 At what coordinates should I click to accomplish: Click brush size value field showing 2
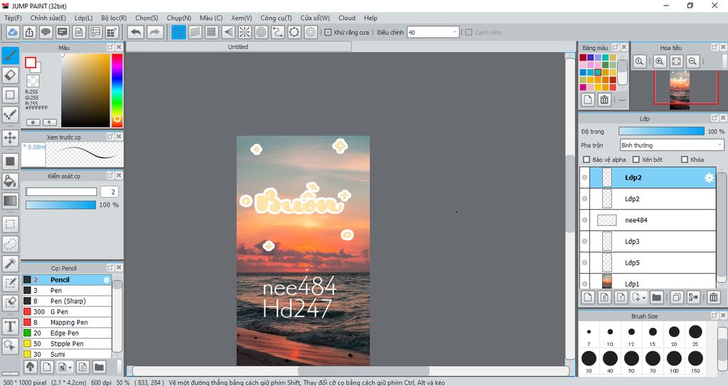[x=109, y=192]
